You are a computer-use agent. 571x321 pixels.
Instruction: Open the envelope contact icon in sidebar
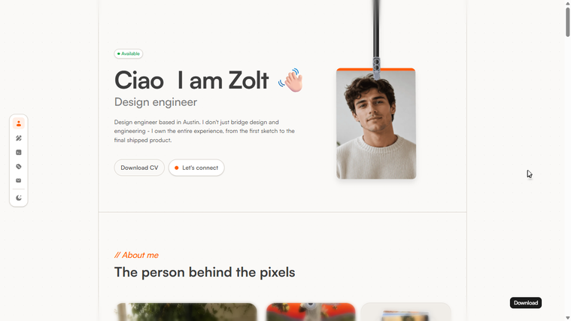click(19, 180)
